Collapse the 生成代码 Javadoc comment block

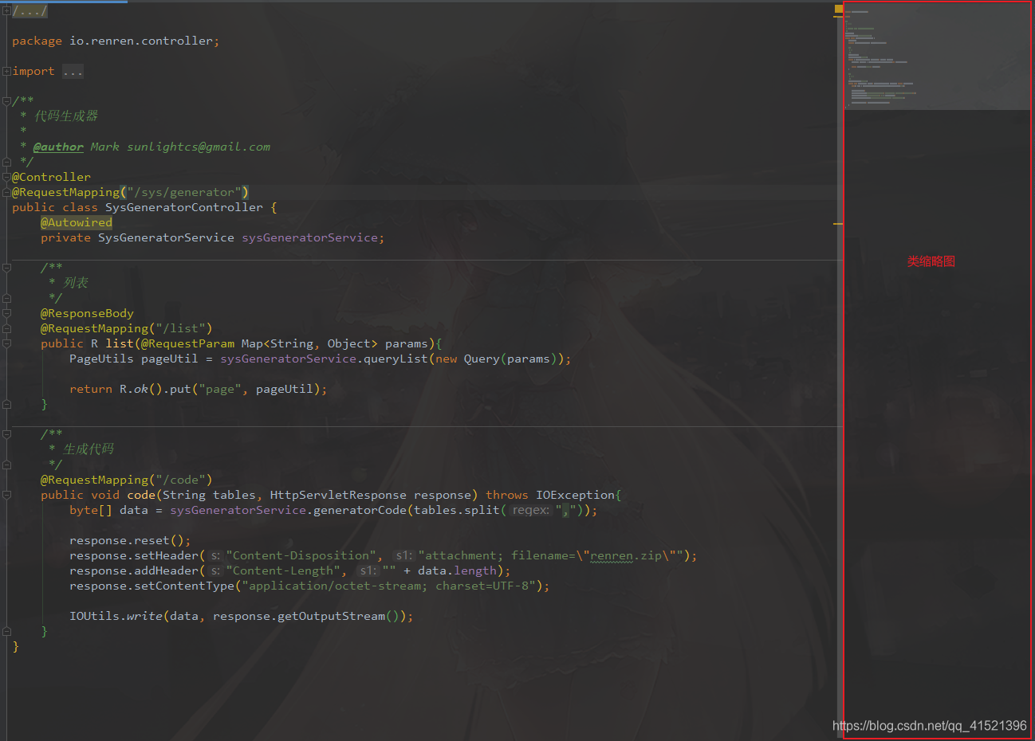(6, 434)
